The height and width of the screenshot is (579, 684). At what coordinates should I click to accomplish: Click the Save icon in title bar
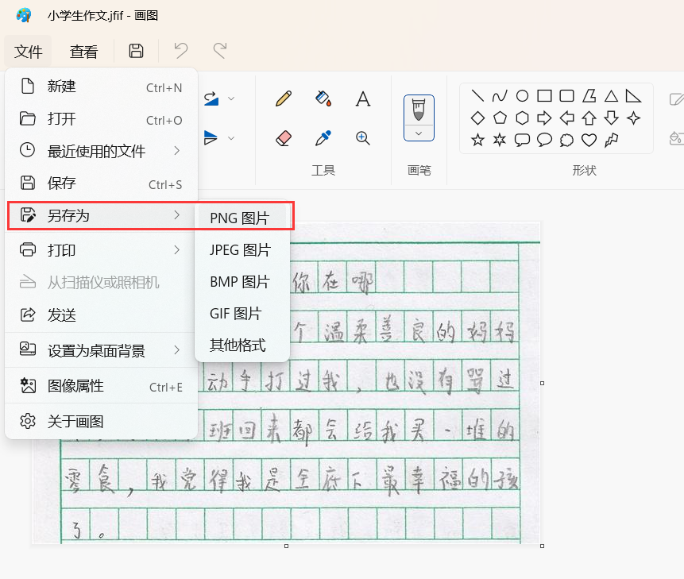136,51
